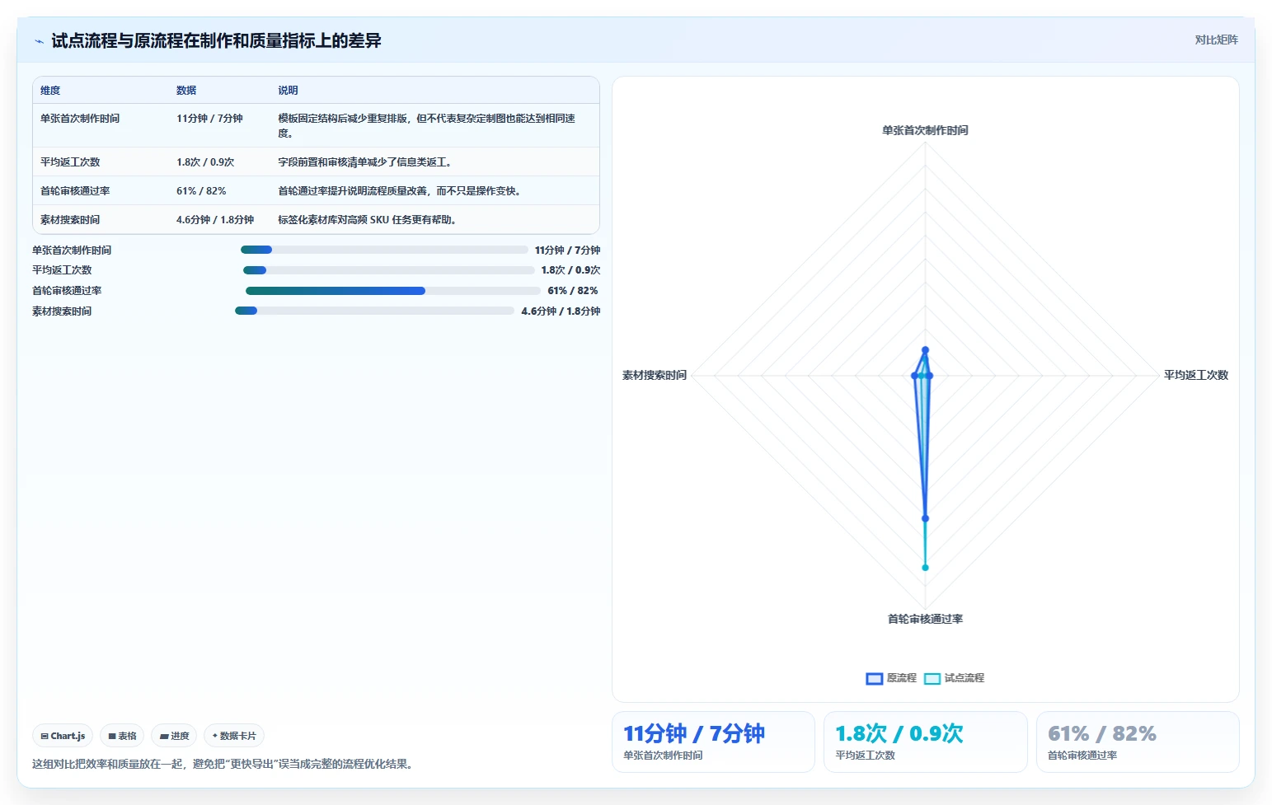Click the 原流程 legend label
1272x805 pixels.
coord(902,678)
